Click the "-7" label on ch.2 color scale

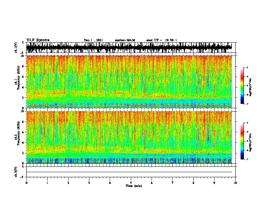(247, 159)
